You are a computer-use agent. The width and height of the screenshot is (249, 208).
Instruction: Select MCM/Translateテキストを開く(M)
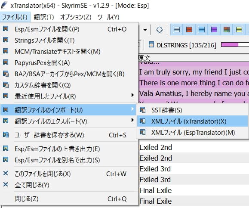[69, 52]
